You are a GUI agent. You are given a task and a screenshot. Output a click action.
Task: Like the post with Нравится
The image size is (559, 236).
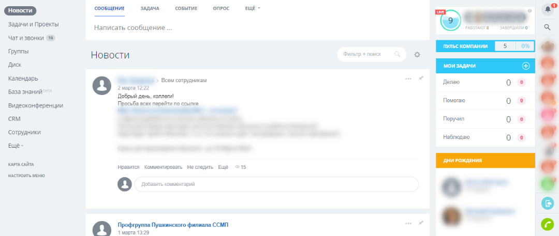pos(128,167)
